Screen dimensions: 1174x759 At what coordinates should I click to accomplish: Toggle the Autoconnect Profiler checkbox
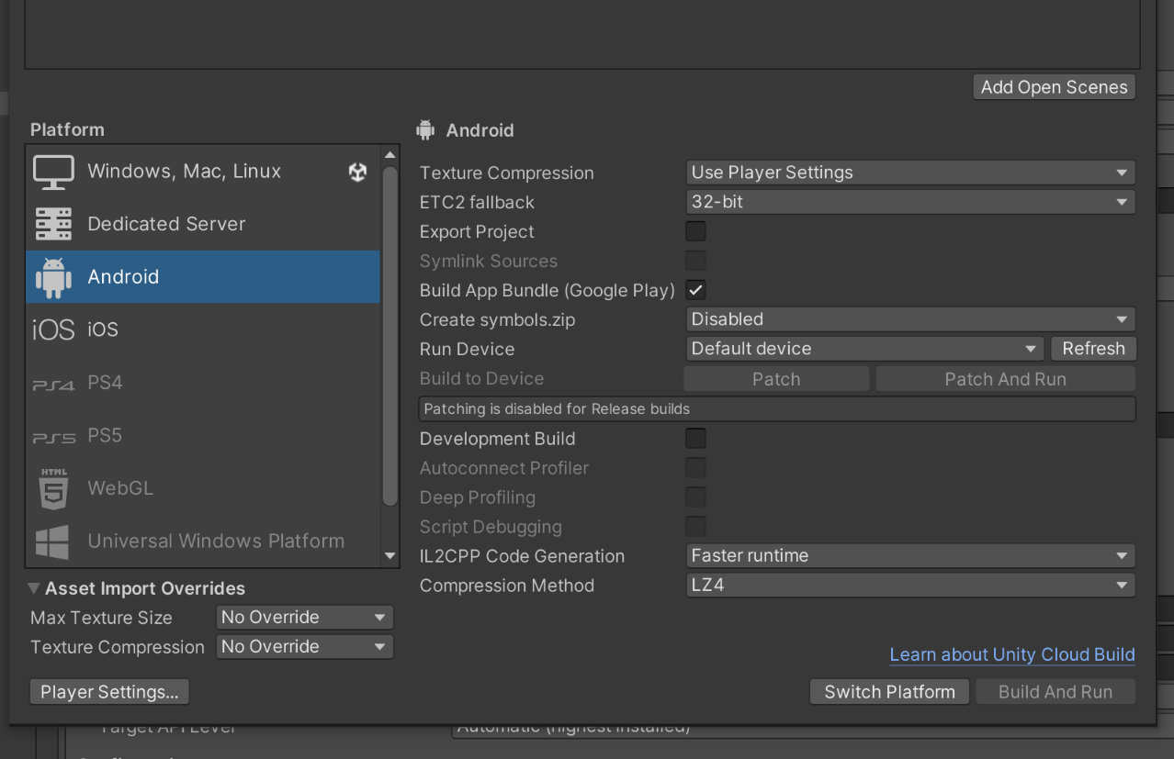(x=696, y=468)
